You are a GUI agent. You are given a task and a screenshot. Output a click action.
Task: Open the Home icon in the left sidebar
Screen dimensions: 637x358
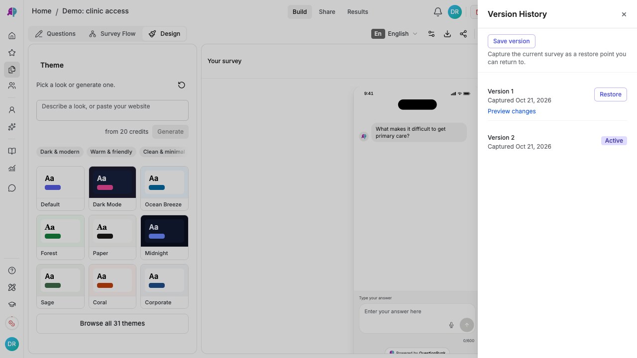tap(12, 36)
